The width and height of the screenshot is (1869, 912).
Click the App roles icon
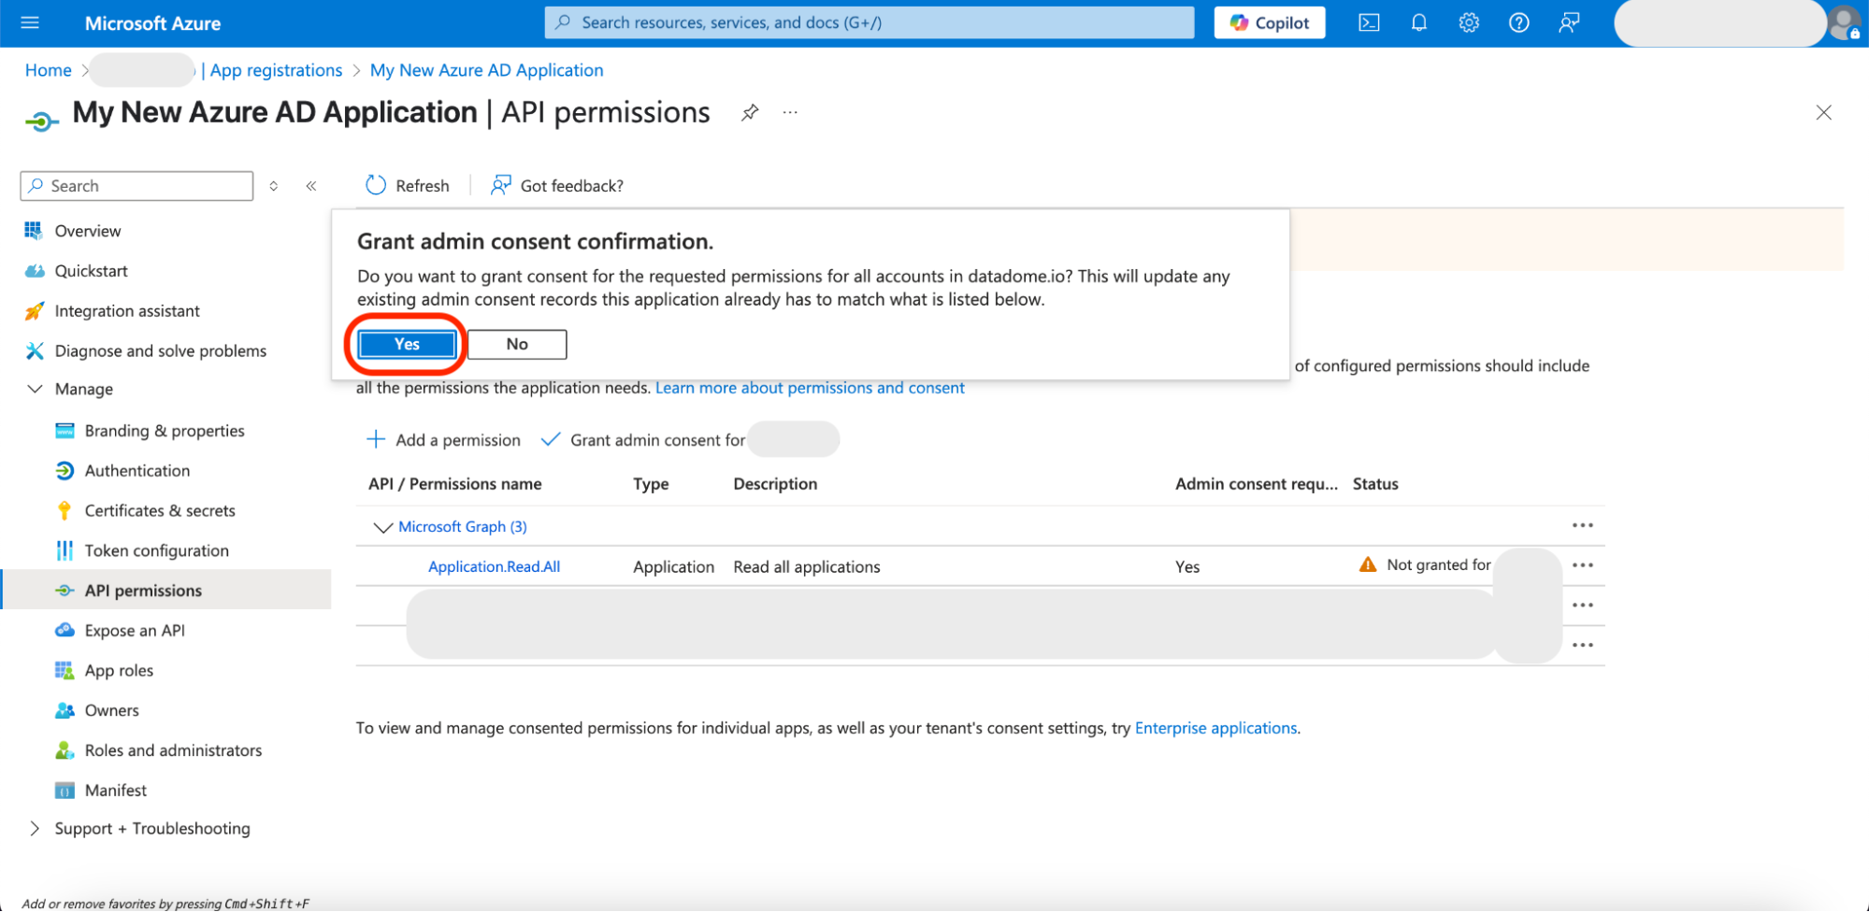(65, 670)
